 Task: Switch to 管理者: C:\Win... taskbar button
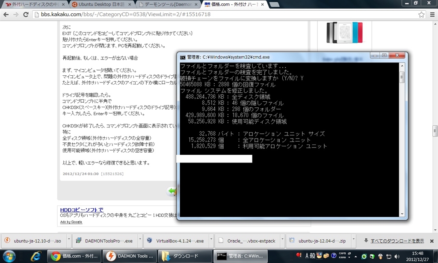click(x=240, y=256)
